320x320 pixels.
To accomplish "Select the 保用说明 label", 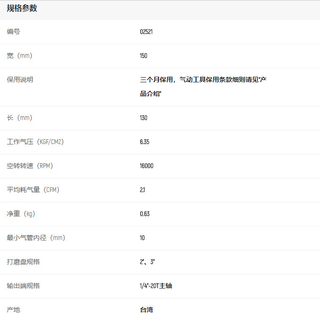I will (20, 80).
